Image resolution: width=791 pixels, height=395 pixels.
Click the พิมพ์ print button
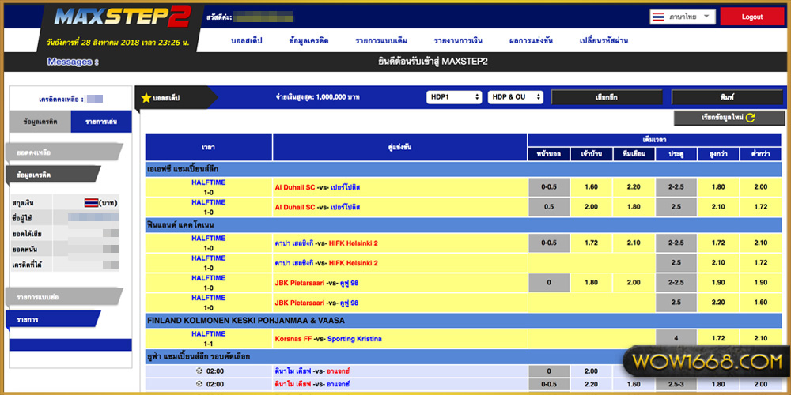tap(727, 97)
